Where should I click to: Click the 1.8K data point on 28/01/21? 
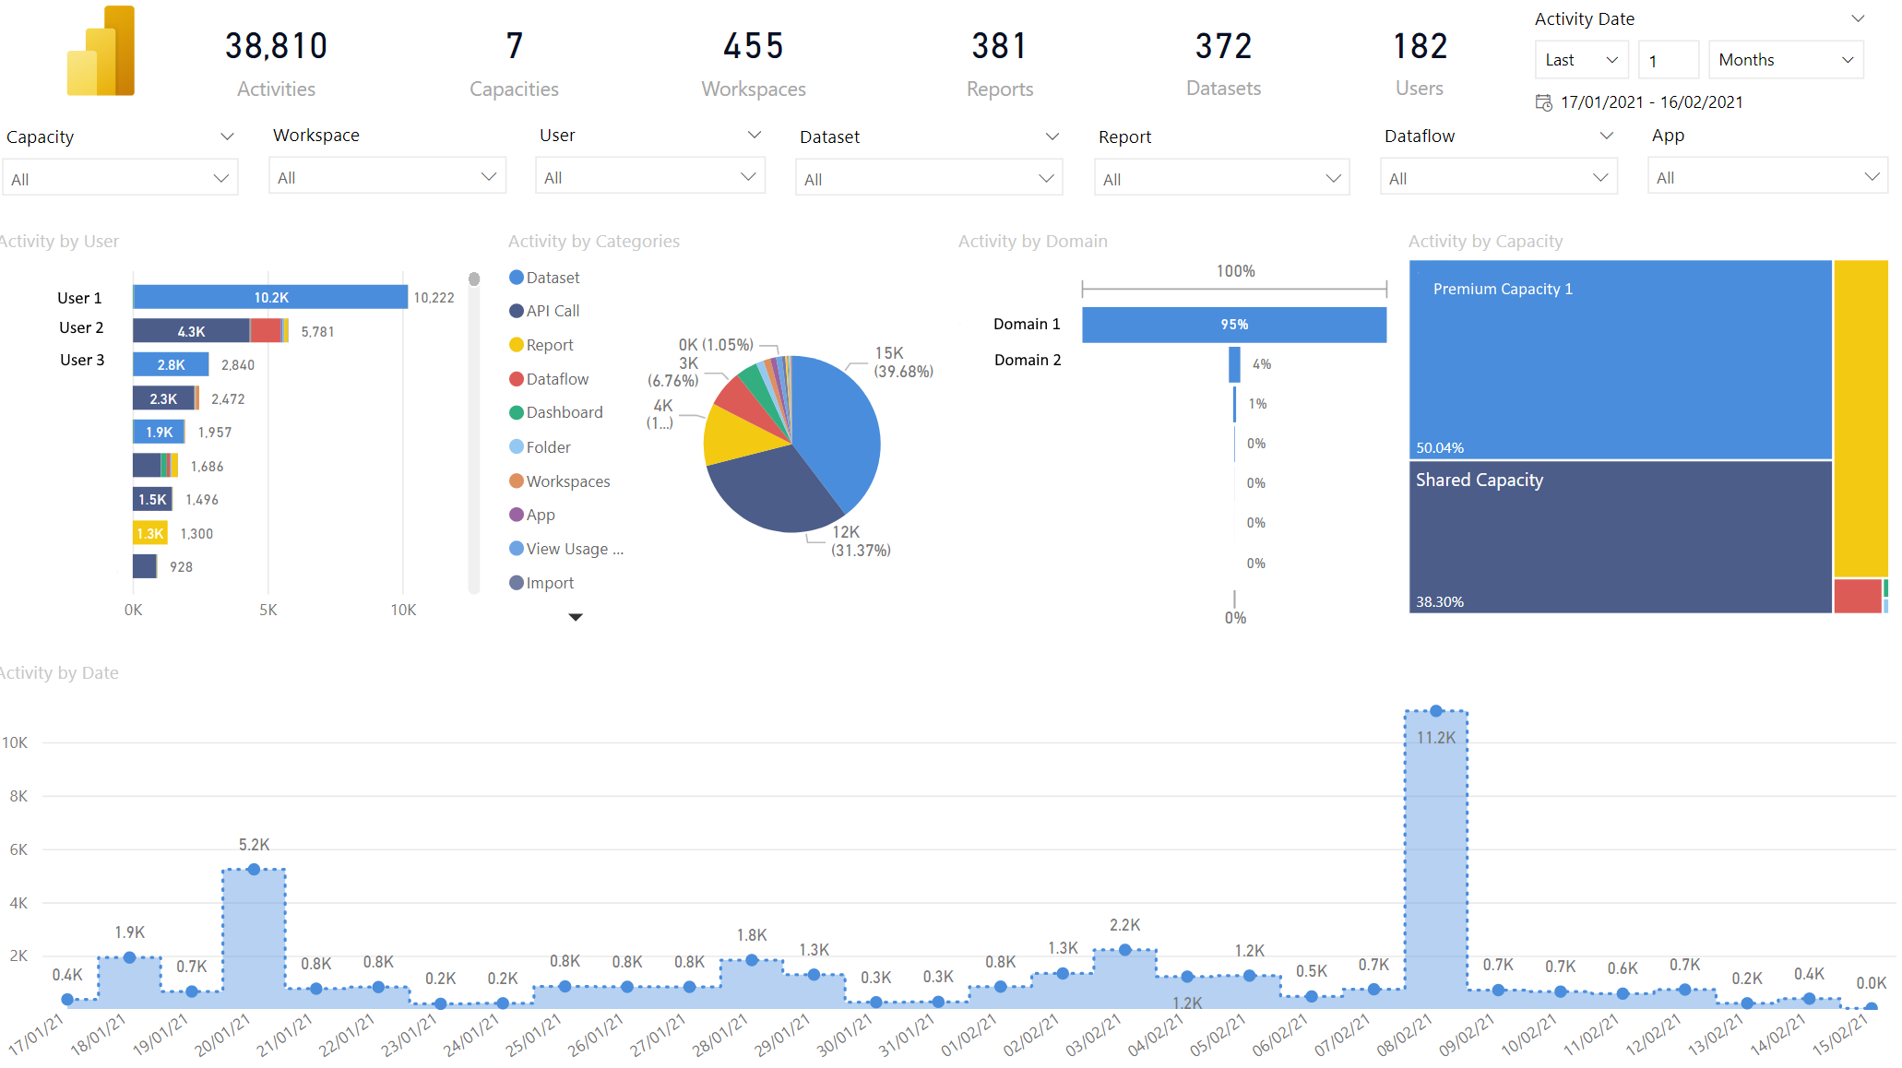[752, 960]
